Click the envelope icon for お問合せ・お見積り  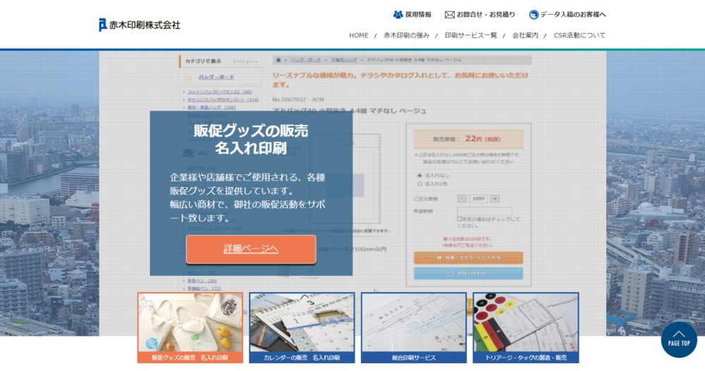point(450,15)
